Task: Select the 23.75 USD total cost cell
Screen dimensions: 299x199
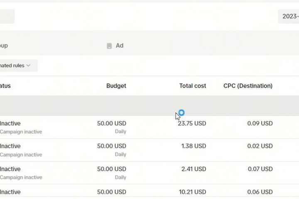Action: tap(192, 123)
